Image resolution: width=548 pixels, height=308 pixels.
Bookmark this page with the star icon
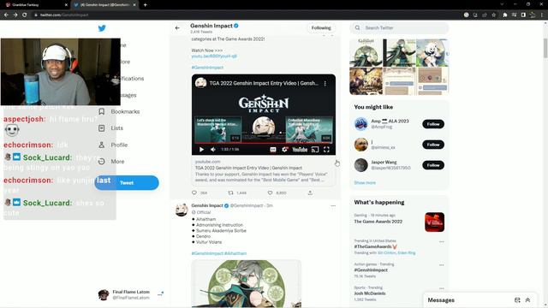coord(493,15)
